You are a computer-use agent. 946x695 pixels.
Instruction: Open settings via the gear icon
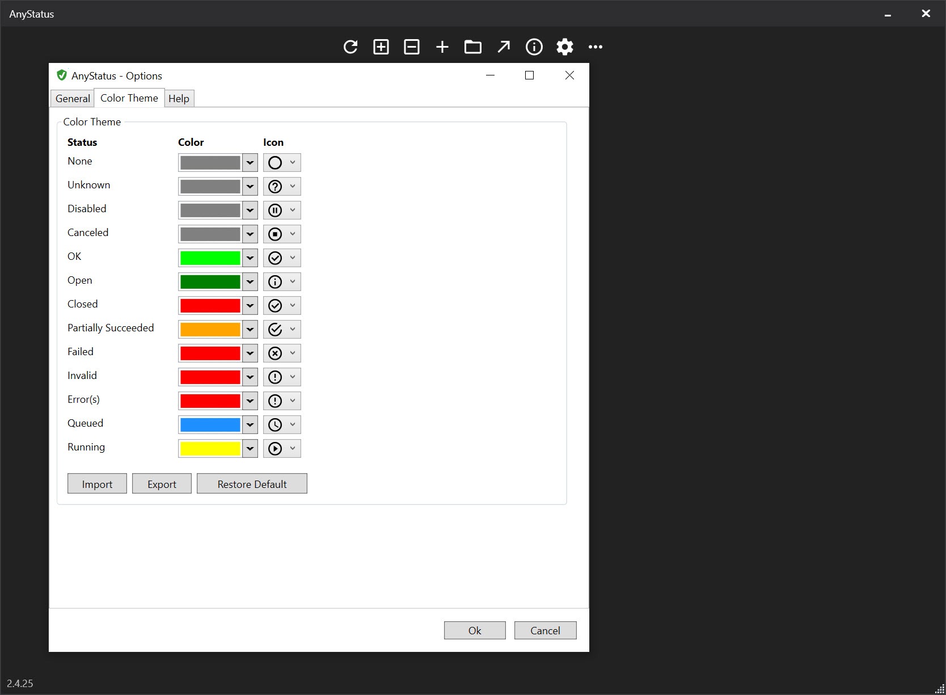pyautogui.click(x=565, y=47)
